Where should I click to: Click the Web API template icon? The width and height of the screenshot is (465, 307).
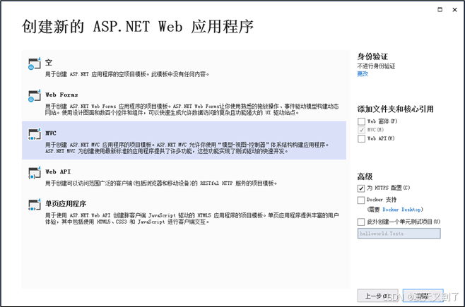pos(35,173)
